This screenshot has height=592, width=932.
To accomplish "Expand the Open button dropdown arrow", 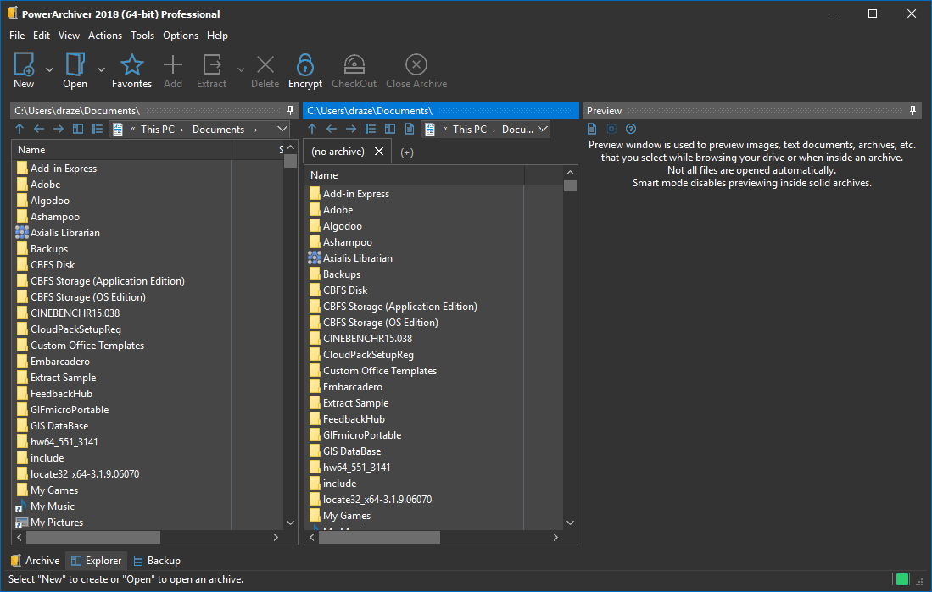I will pyautogui.click(x=102, y=69).
